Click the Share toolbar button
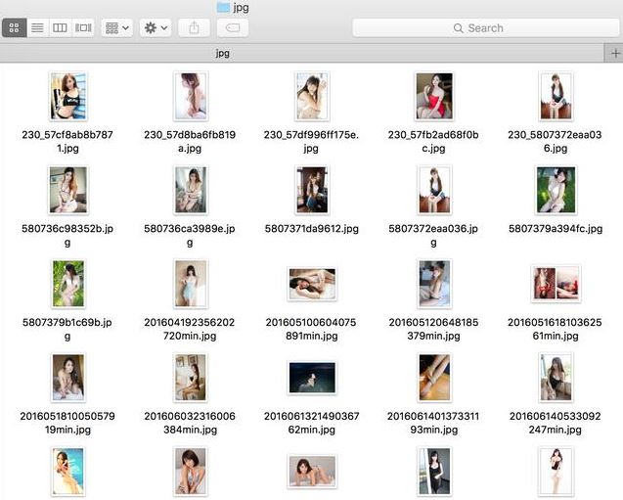The width and height of the screenshot is (623, 500). click(x=194, y=27)
